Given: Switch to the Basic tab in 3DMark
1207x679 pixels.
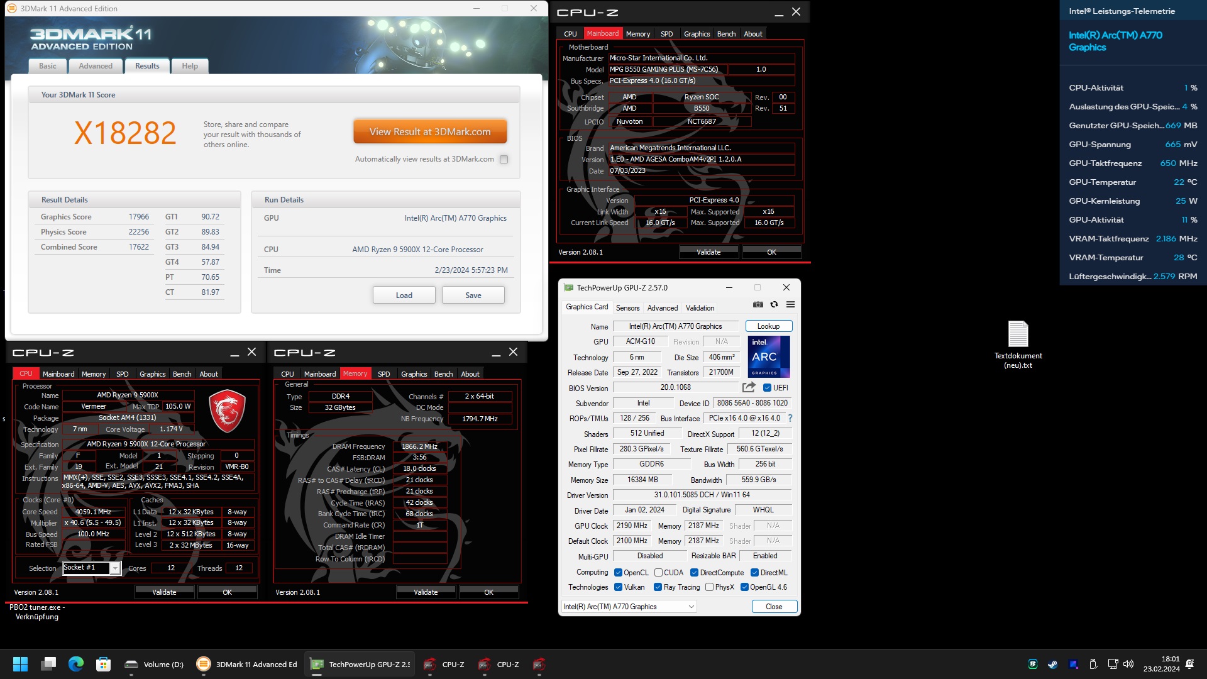Looking at the screenshot, I should [48, 66].
